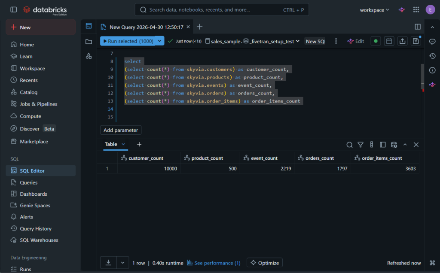The height and width of the screenshot is (273, 440).
Task: Toggle the split editor layout icon
Action: pos(418,27)
